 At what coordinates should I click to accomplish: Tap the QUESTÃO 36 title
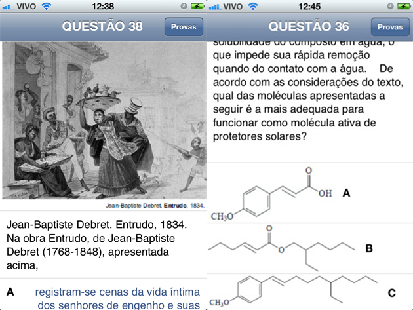(309, 26)
